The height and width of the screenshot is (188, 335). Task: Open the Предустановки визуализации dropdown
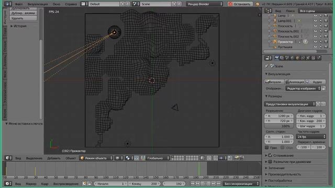tap(289, 104)
